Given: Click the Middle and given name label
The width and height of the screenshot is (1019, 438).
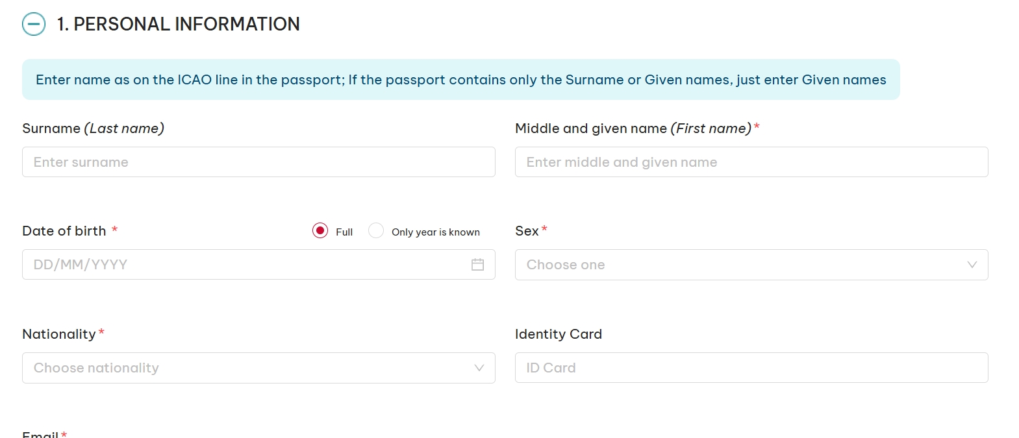Looking at the screenshot, I should 633,128.
